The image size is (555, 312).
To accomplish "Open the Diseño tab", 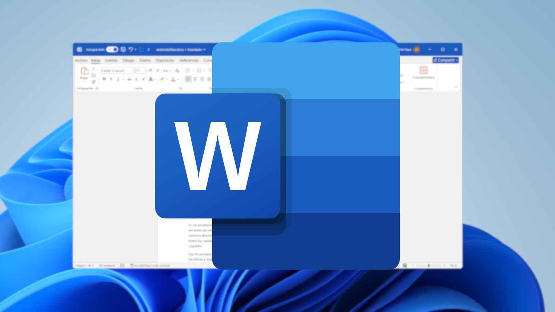I will pyautogui.click(x=145, y=60).
